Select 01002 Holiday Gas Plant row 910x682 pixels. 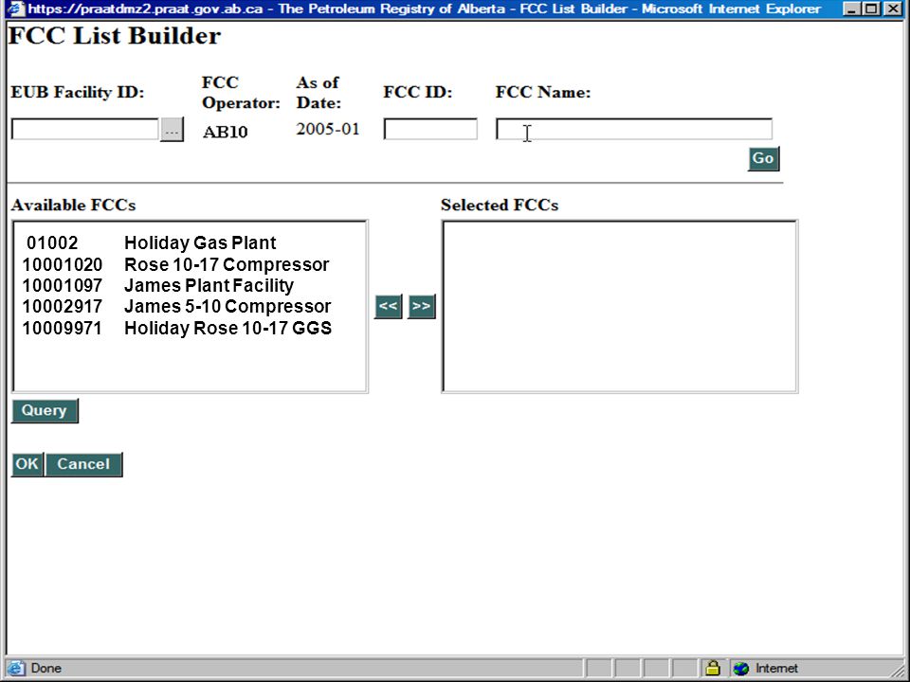(x=151, y=243)
